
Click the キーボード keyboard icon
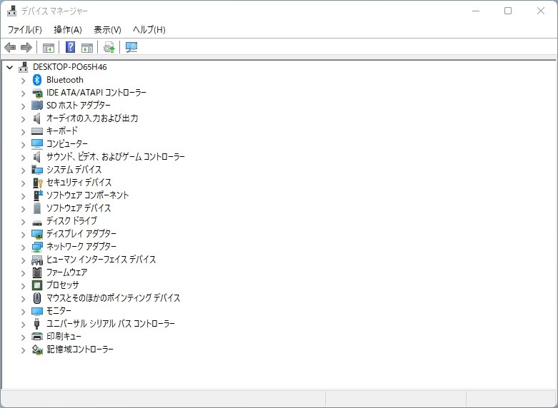(37, 131)
